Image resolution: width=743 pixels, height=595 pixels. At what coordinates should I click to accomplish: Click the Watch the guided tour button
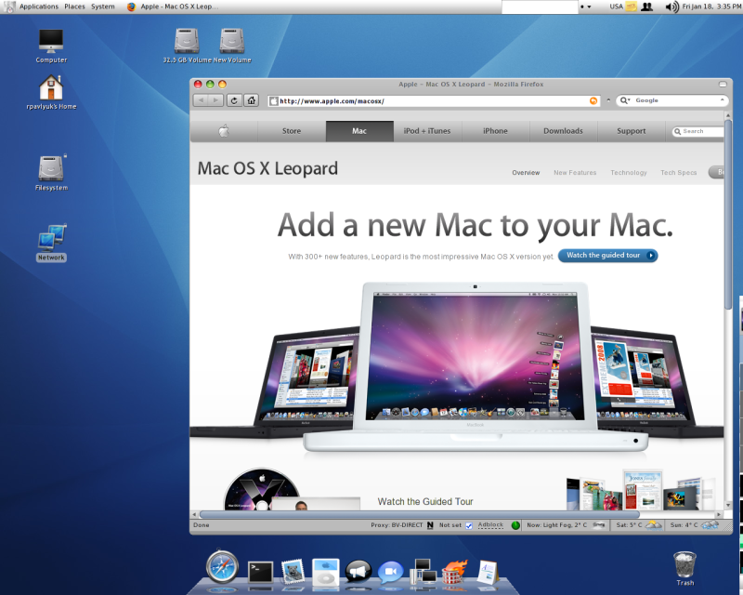pos(608,256)
